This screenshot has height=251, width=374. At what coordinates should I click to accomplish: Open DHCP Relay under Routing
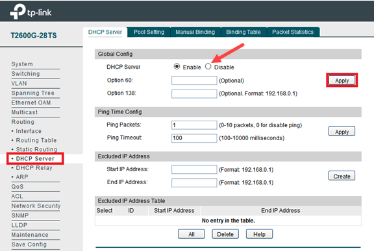point(34,168)
